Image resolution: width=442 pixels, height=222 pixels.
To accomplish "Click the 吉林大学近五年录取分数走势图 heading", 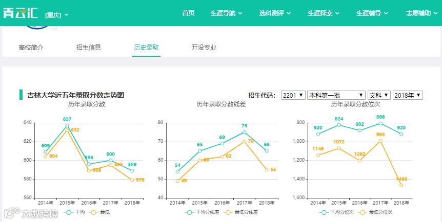I will point(75,95).
